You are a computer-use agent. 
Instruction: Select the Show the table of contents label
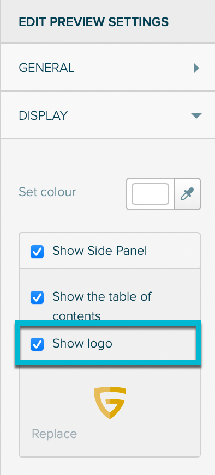click(102, 306)
